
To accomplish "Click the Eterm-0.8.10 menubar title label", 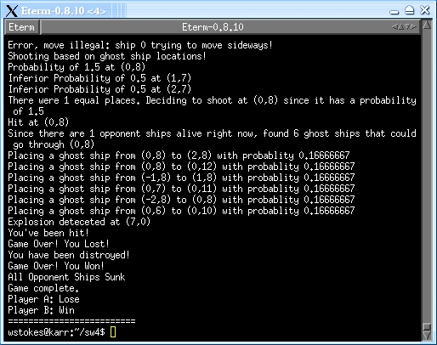I will coord(213,27).
